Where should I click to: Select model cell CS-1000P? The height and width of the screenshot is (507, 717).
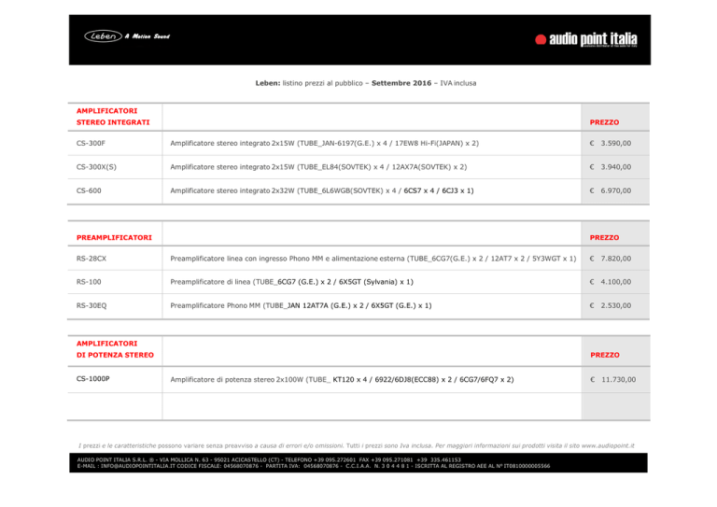92,378
